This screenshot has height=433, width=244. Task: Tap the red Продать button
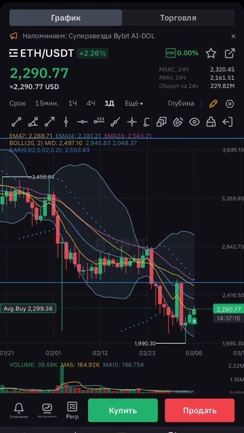click(199, 410)
